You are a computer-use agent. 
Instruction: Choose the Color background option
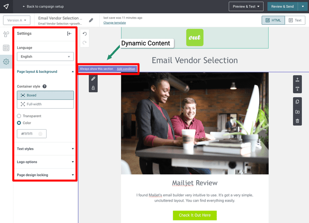pyautogui.click(x=19, y=123)
